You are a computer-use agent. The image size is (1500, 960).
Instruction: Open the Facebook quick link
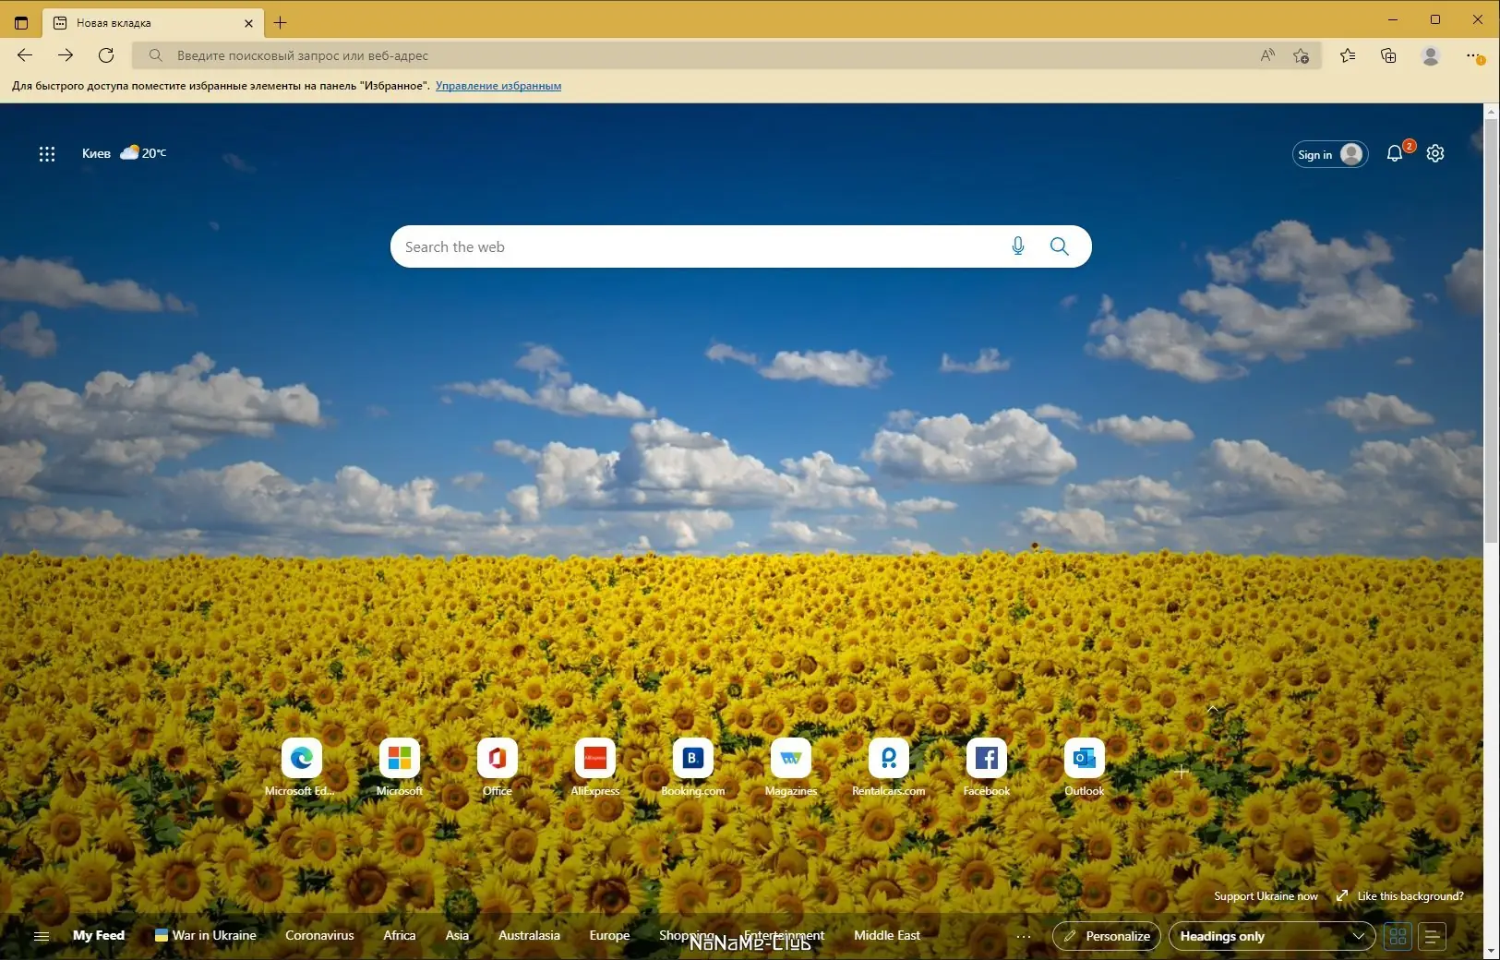[986, 766]
